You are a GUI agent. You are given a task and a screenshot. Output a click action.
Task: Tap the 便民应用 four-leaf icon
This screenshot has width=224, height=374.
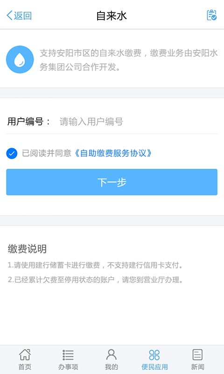tap(154, 355)
